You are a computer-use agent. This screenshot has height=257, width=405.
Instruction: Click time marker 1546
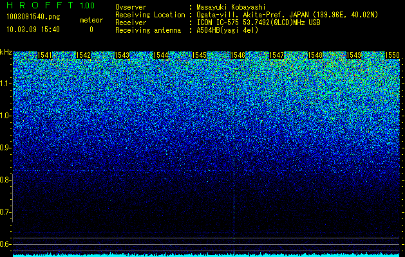click(238, 55)
